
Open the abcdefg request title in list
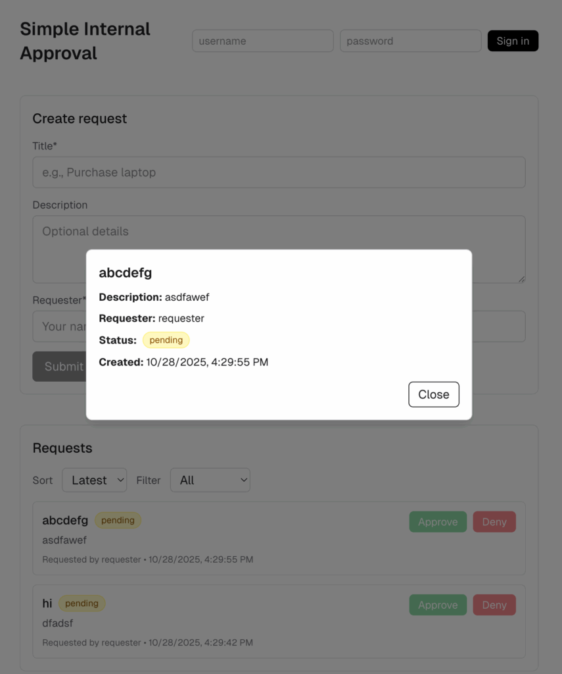coord(65,521)
